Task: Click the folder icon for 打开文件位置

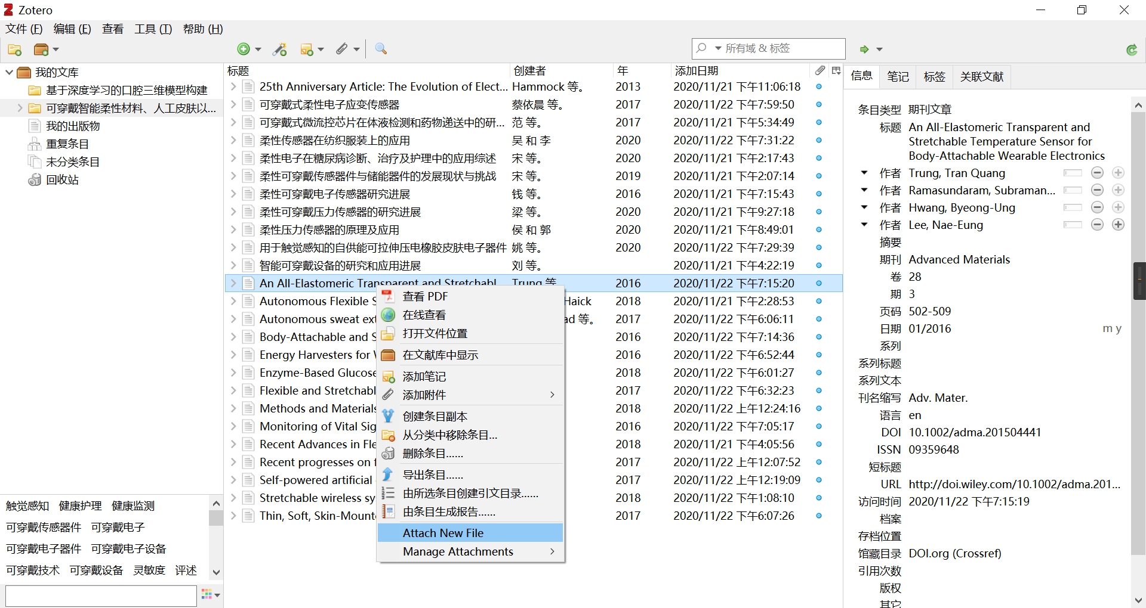Action: (x=388, y=333)
